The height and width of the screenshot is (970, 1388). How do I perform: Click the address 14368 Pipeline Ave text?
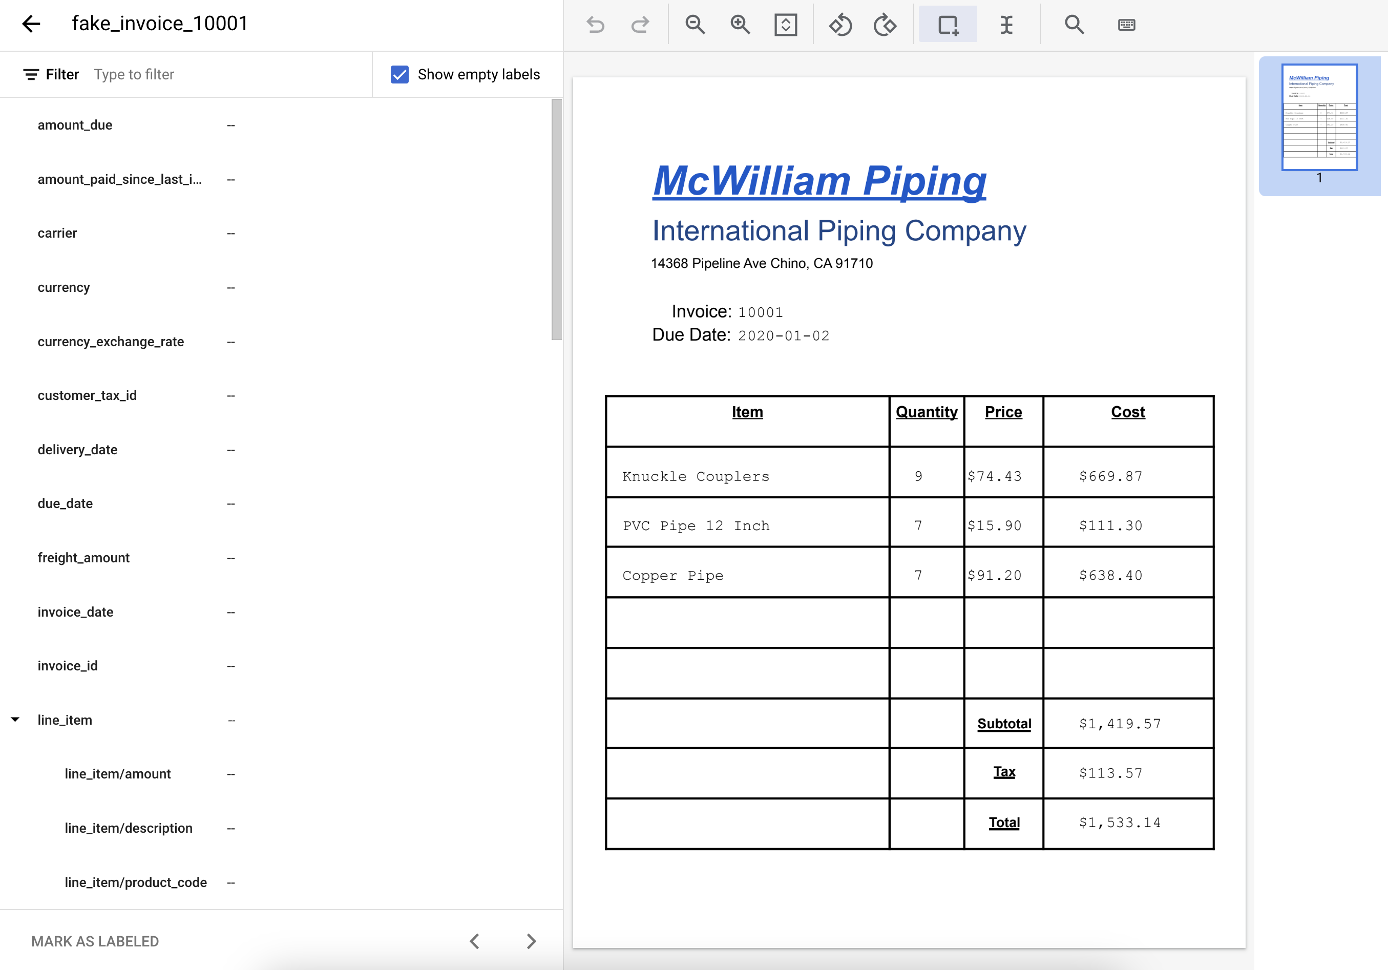(x=762, y=264)
